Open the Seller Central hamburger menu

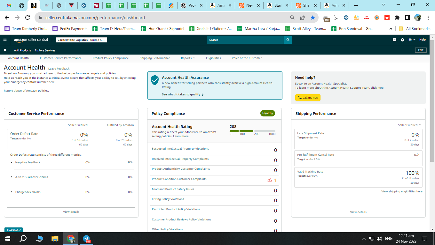tap(5, 40)
